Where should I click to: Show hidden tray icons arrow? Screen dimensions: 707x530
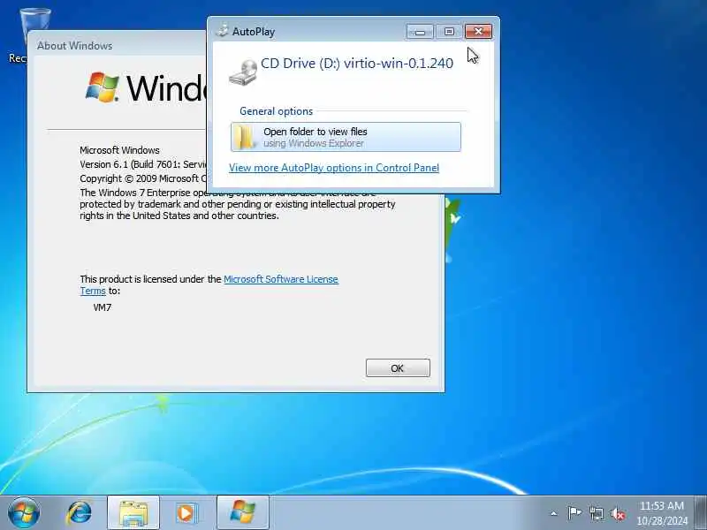(x=554, y=513)
